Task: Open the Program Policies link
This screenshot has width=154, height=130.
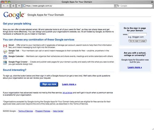Action: 43,111
